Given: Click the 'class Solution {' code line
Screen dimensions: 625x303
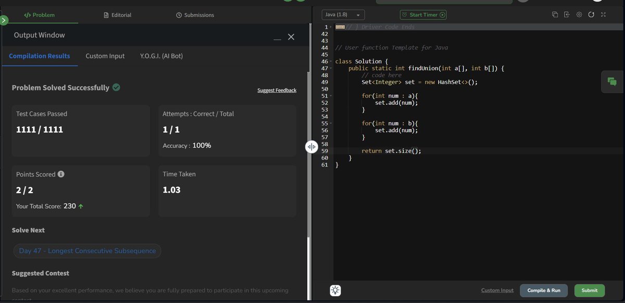Looking at the screenshot, I should click(x=361, y=61).
